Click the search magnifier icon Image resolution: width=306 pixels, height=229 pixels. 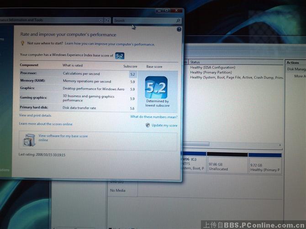click(x=178, y=21)
